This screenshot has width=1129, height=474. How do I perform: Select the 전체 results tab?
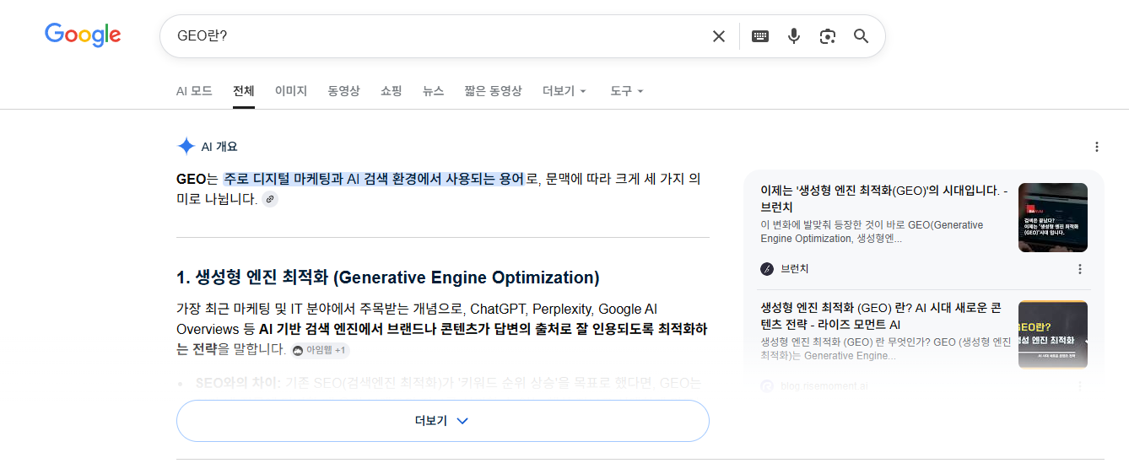[244, 91]
